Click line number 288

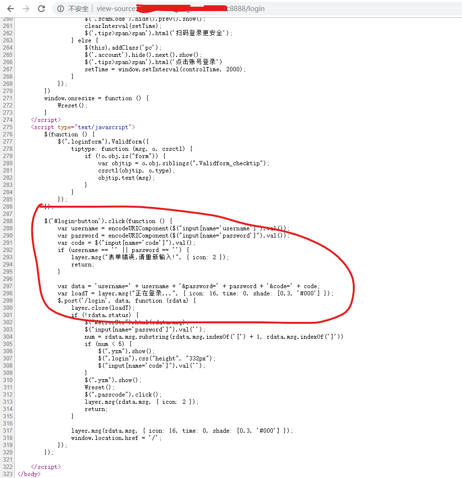click(8, 221)
